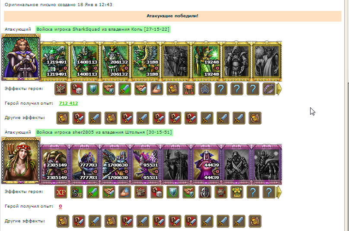Select the griffin unit card showing 3188
The image size is (349, 231).
145,60
